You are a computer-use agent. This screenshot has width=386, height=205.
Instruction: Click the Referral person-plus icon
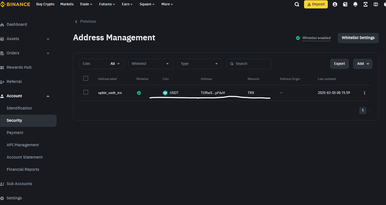2,82
